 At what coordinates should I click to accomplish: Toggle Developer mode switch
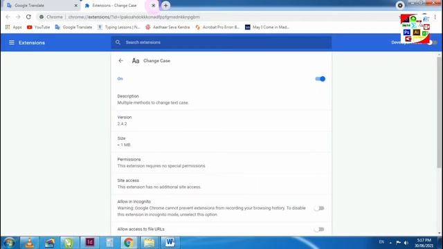point(432,42)
